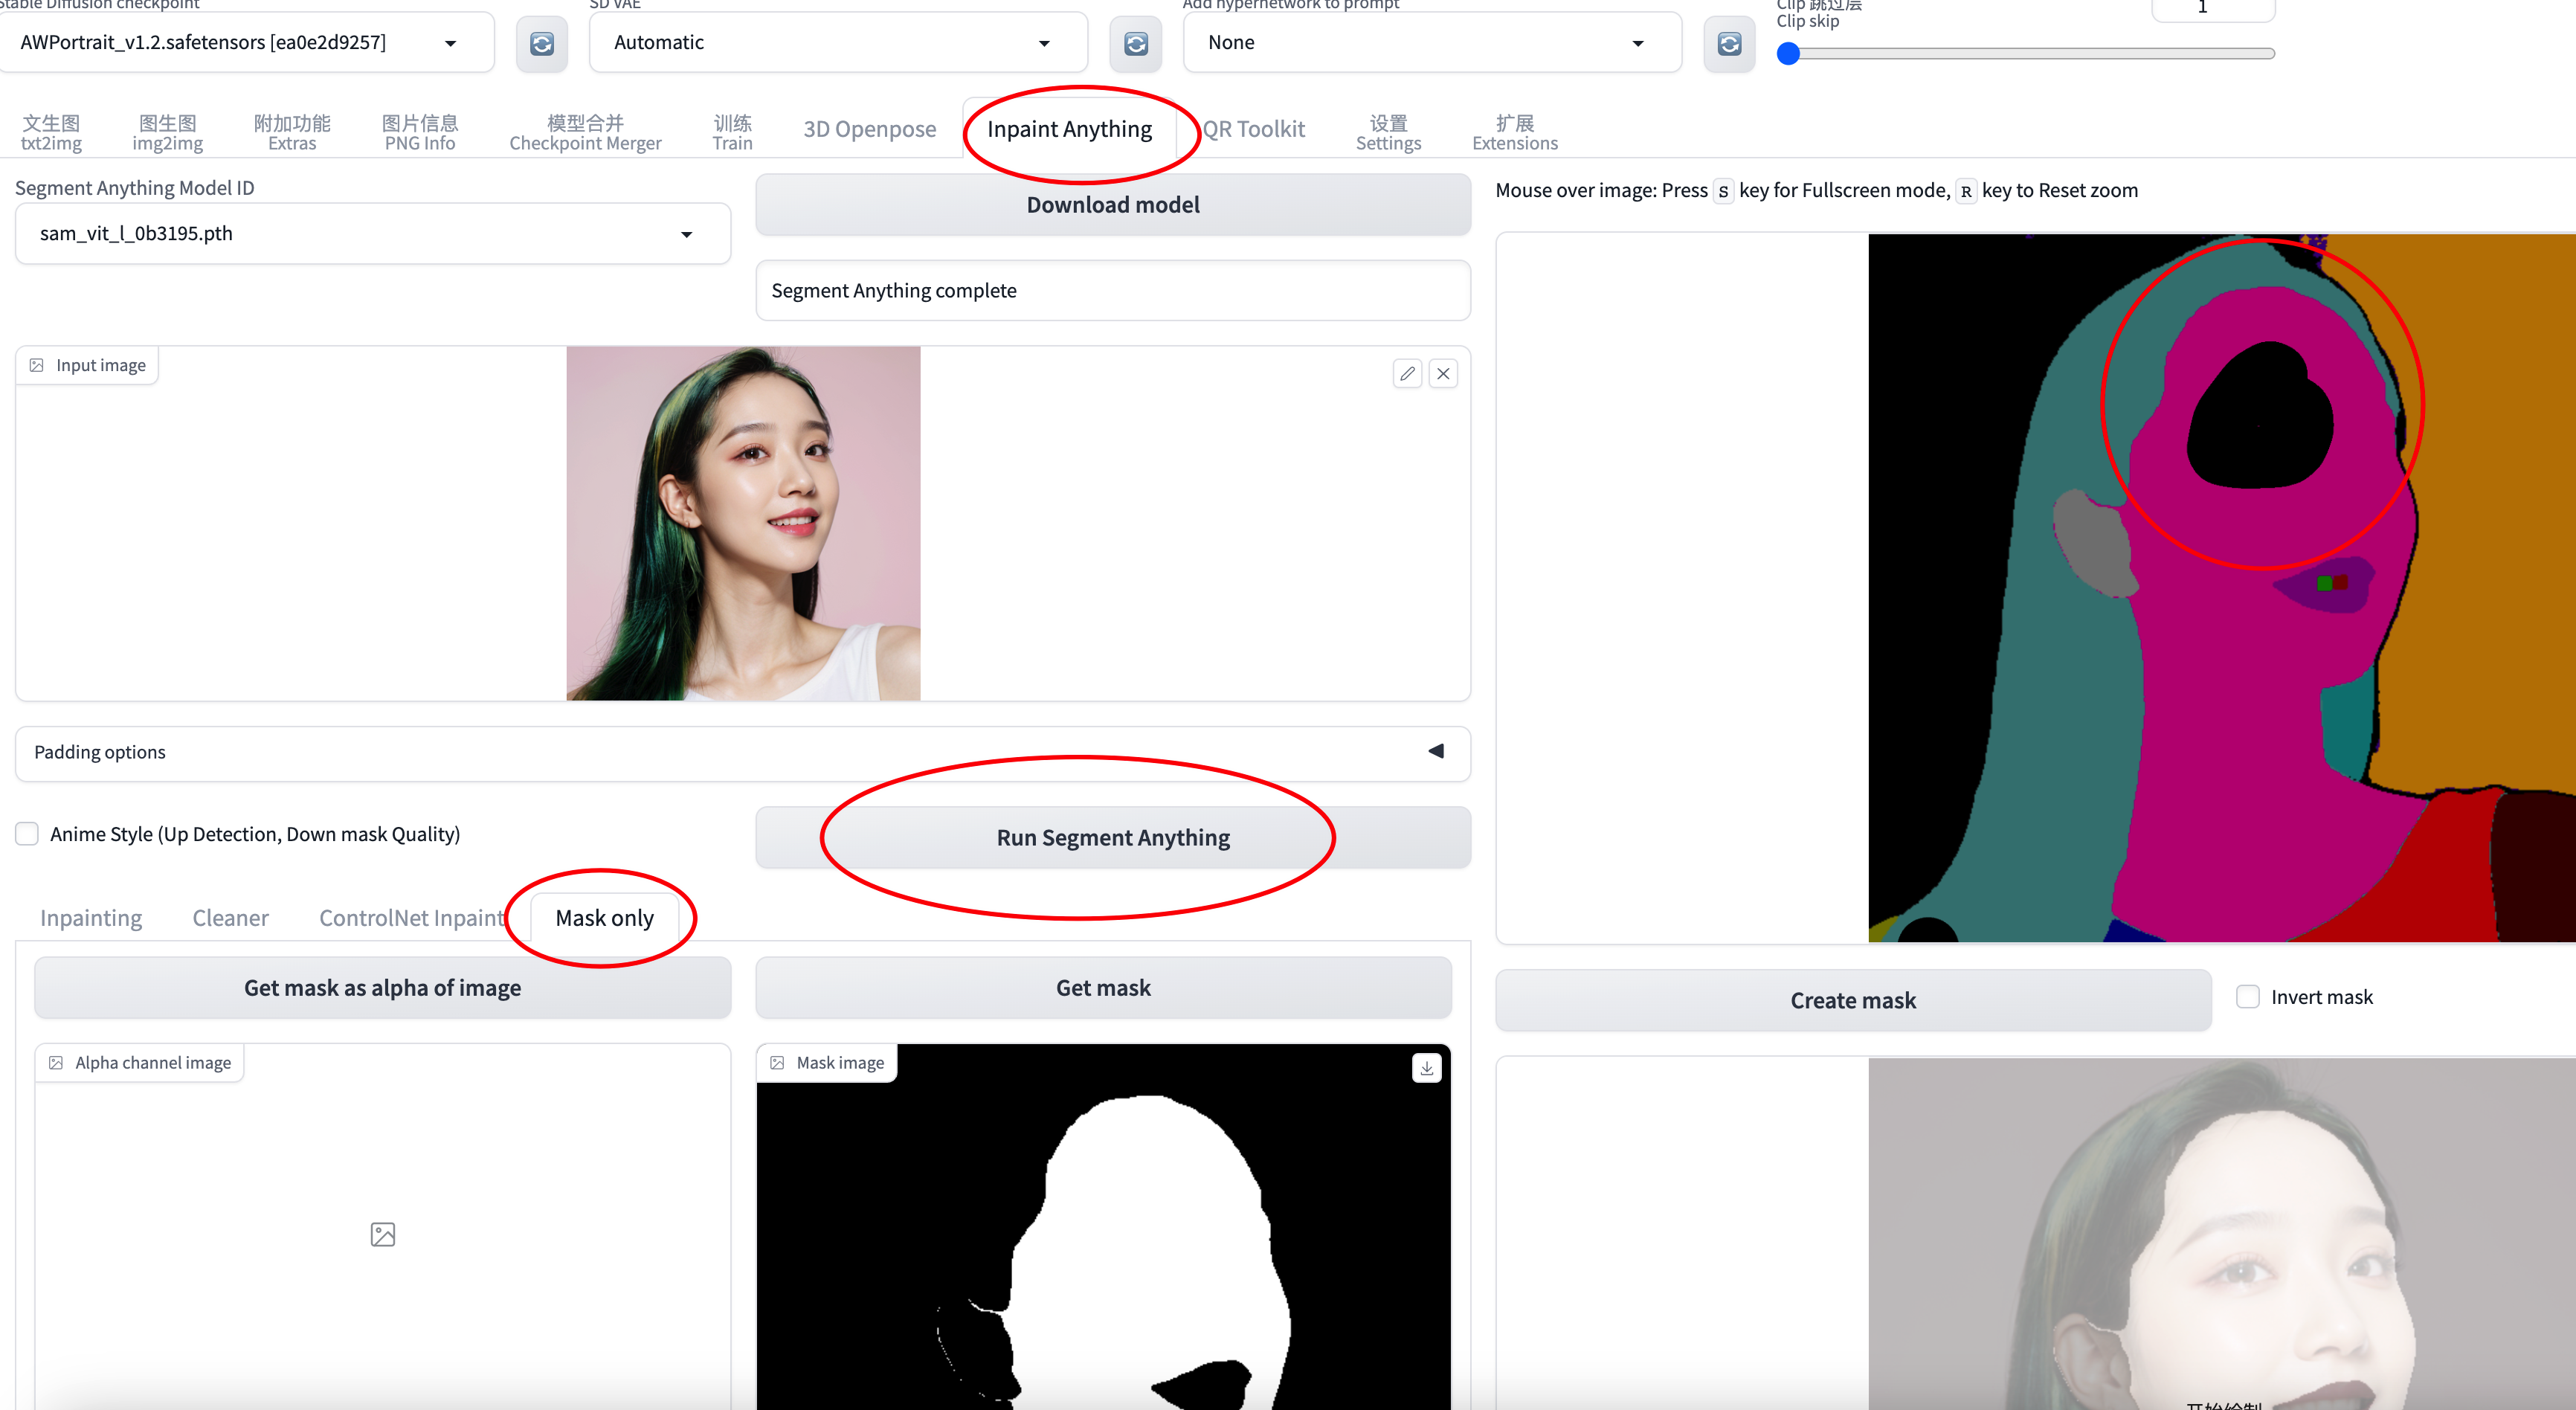The image size is (2576, 1410).
Task: Remove the input image with X
Action: [x=1443, y=373]
